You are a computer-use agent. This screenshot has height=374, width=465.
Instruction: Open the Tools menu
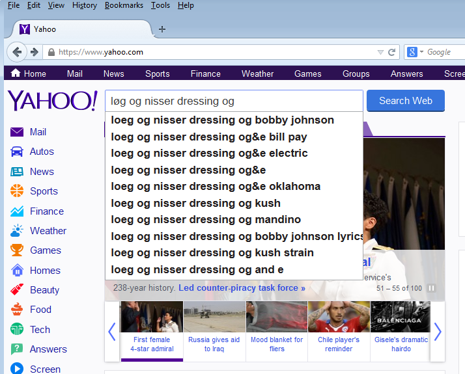click(x=160, y=5)
